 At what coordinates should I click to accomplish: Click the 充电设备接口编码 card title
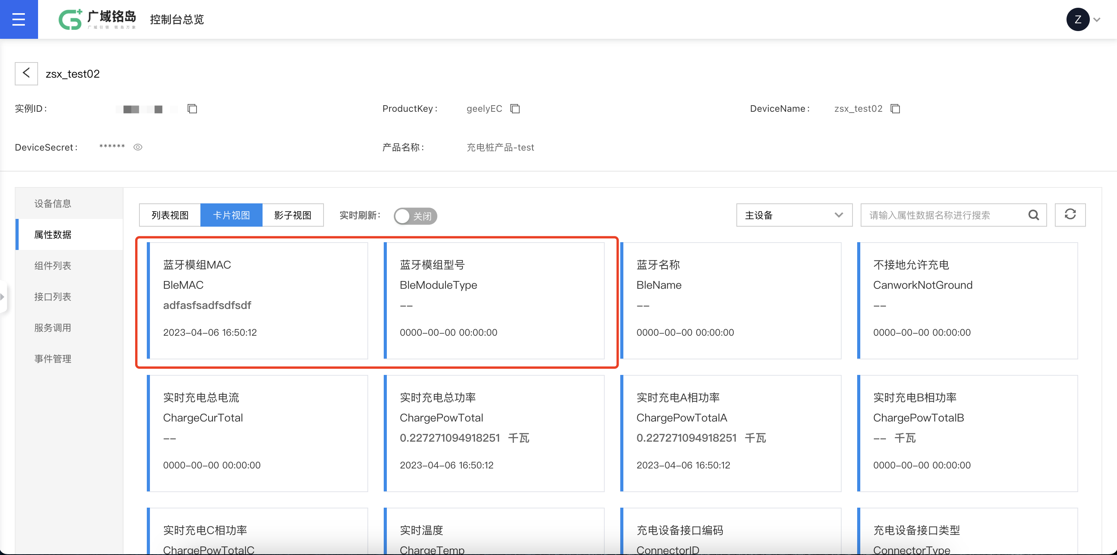(680, 530)
